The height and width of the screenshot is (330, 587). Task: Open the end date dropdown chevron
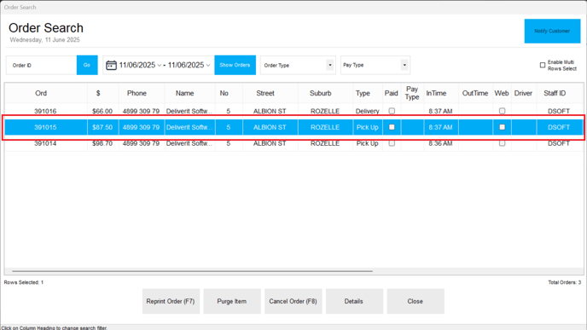[208, 65]
